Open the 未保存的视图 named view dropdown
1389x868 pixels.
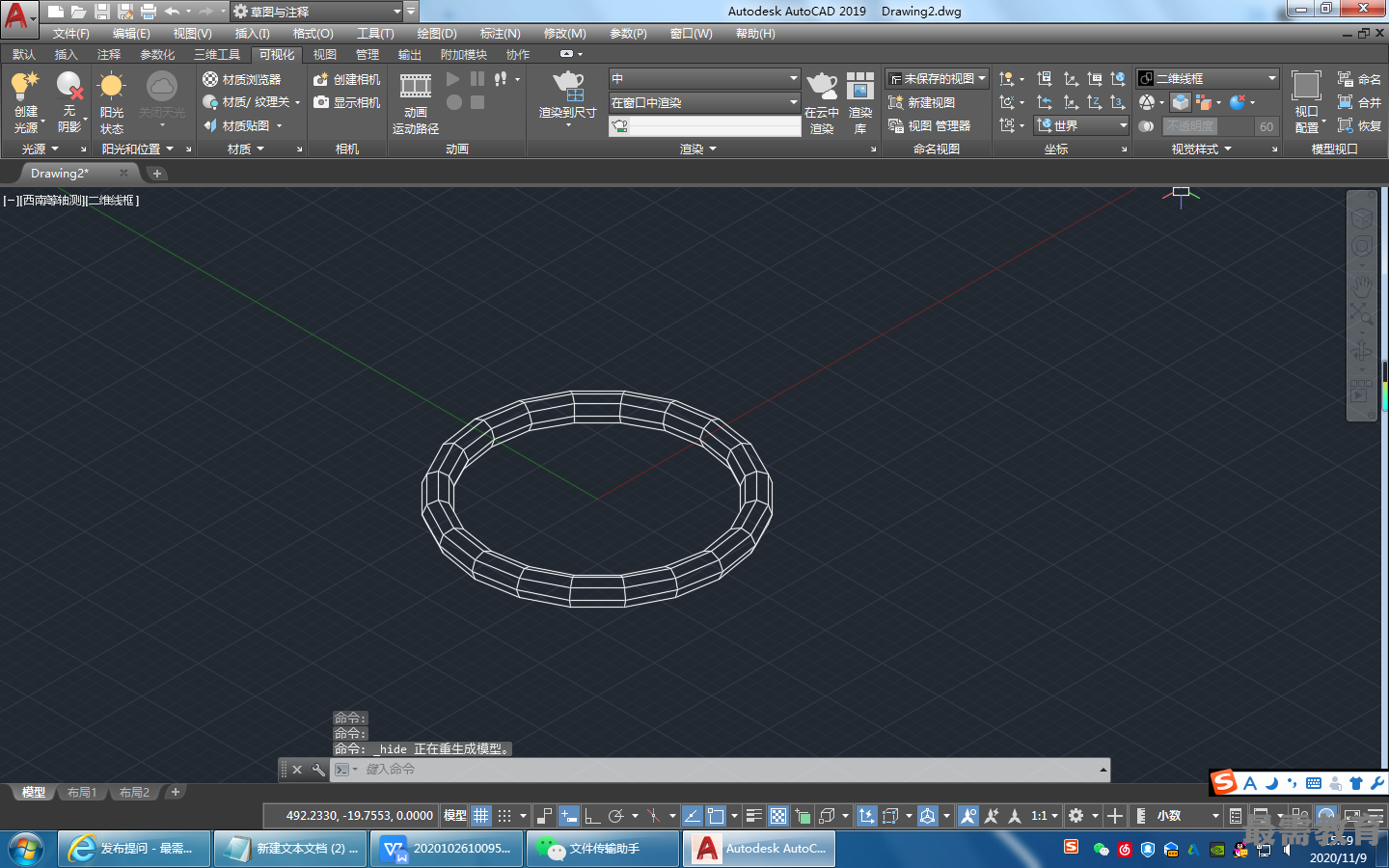(938, 79)
